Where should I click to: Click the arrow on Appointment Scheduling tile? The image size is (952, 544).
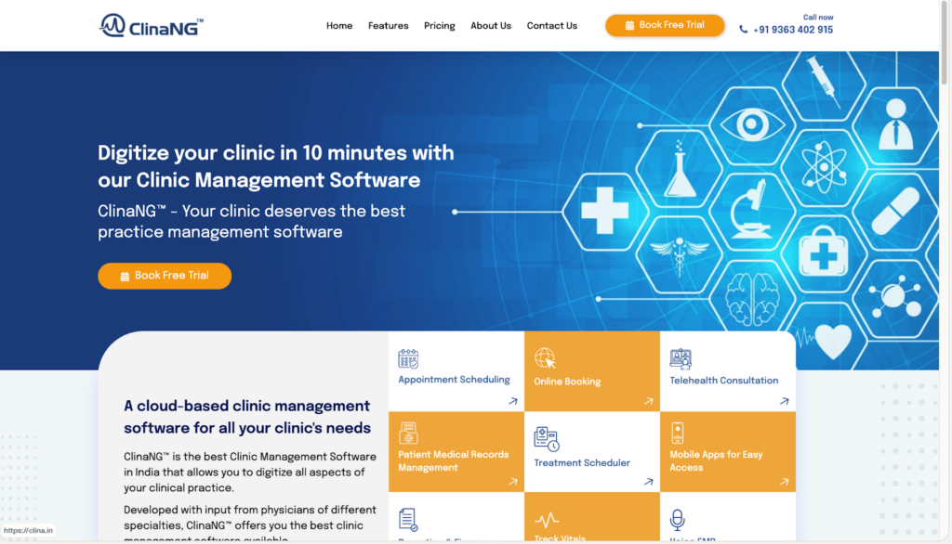coord(512,402)
